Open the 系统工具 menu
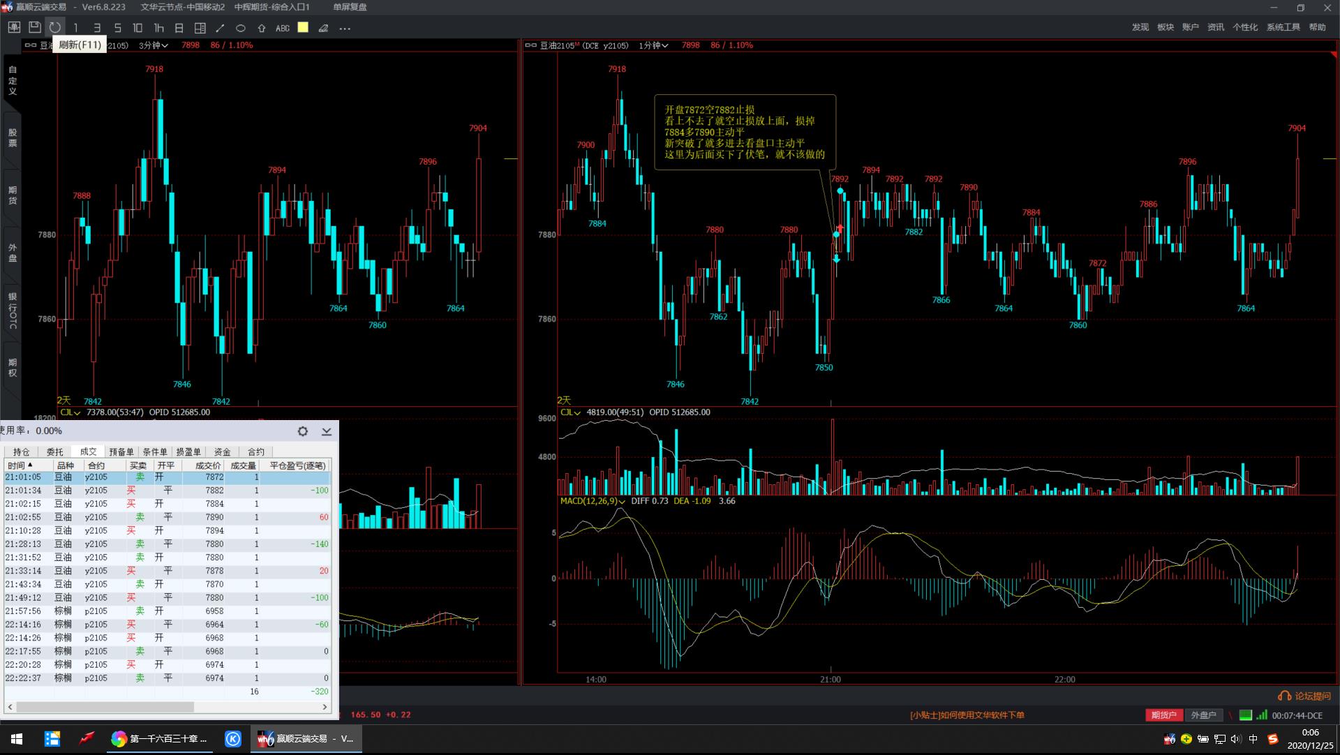1340x755 pixels. click(x=1283, y=27)
